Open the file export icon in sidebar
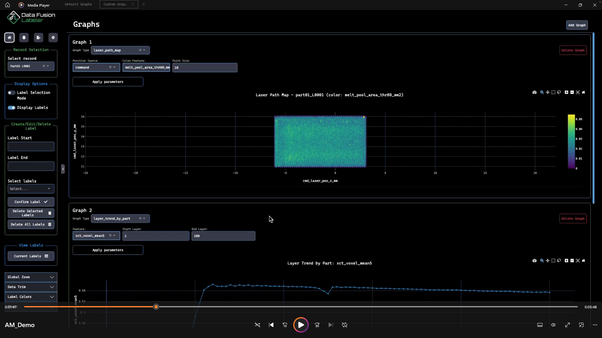The image size is (602, 338). [38, 38]
